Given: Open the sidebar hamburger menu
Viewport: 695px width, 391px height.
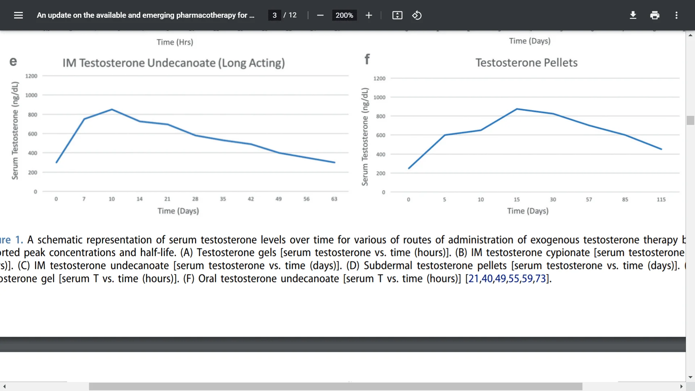Looking at the screenshot, I should coord(18,15).
